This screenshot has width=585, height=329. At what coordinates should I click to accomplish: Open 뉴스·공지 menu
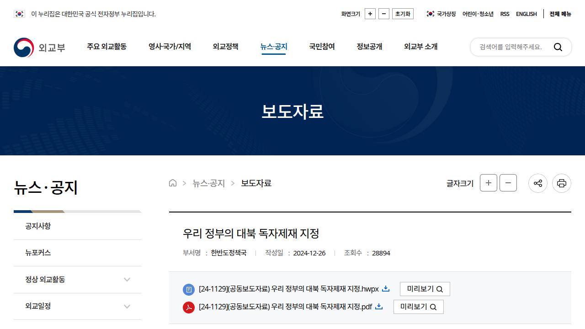[274, 47]
